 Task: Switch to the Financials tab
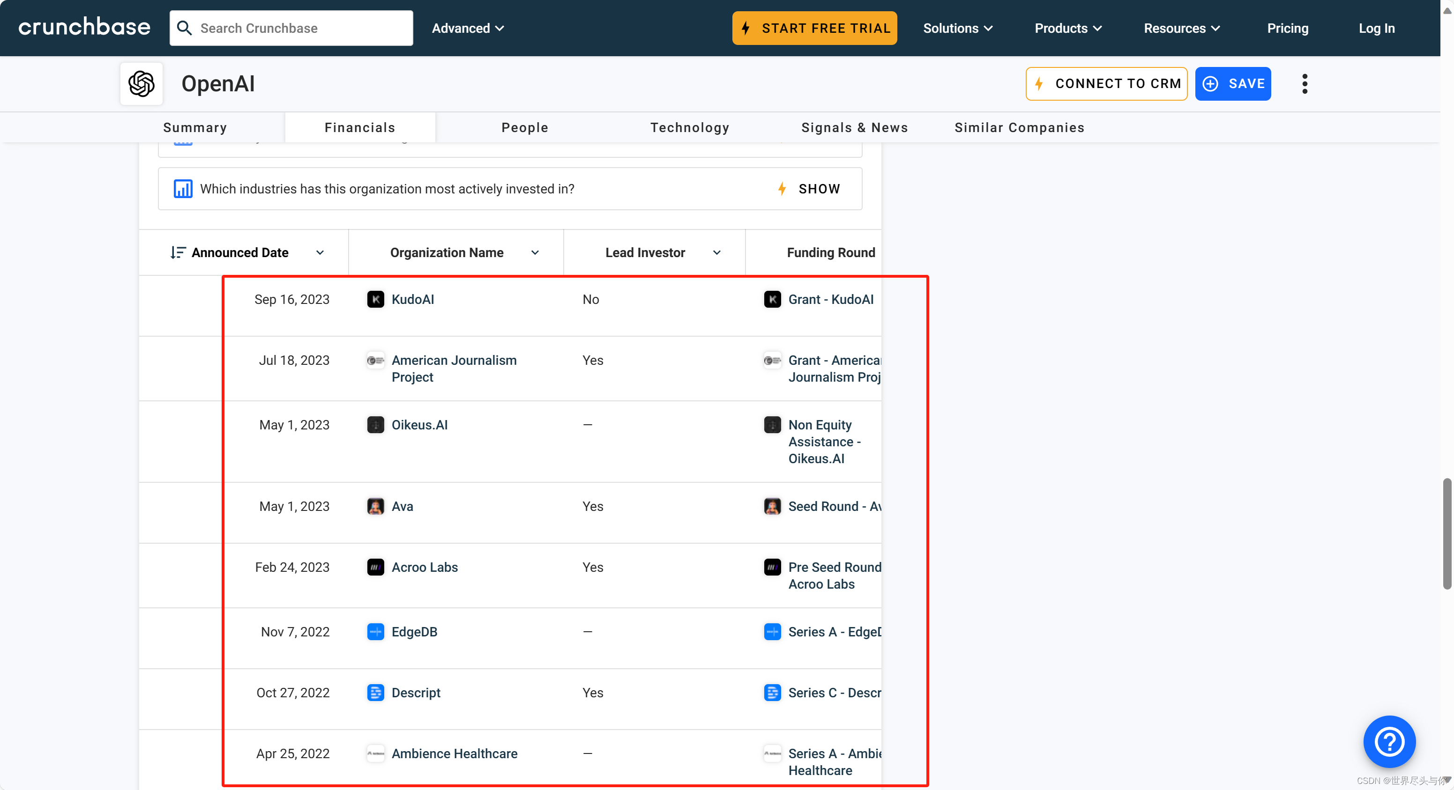(x=360, y=127)
